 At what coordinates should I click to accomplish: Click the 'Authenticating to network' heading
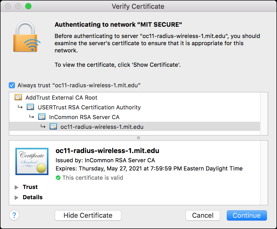tap(118, 24)
